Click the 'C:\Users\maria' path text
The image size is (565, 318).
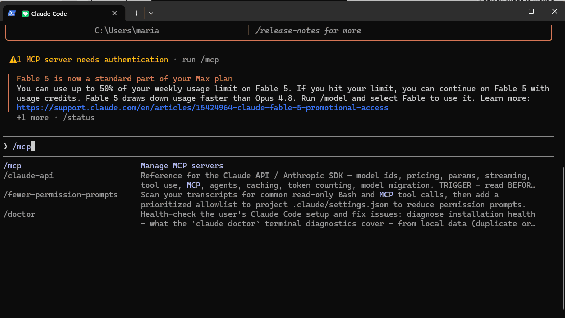point(127,31)
